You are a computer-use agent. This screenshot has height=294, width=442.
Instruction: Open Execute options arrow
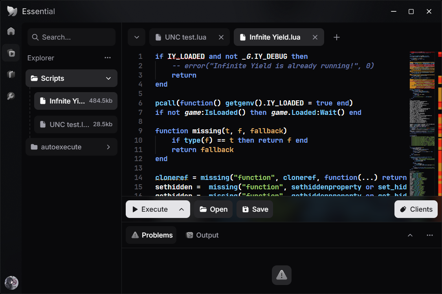(182, 209)
